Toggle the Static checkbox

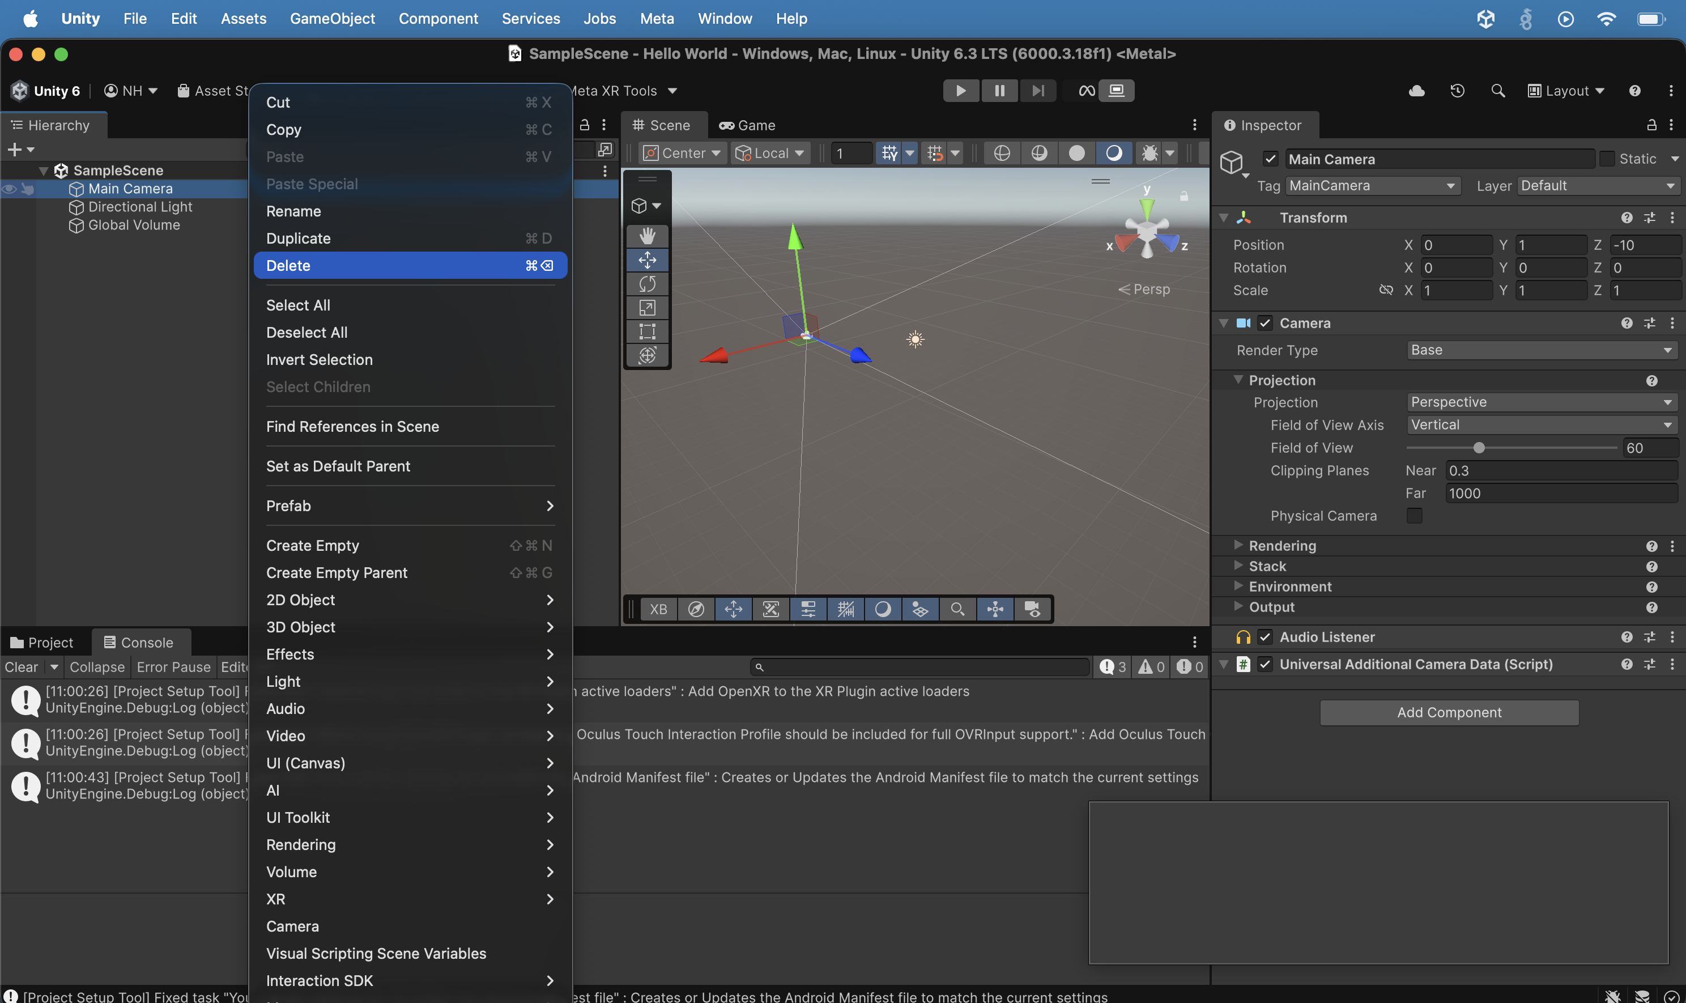click(1607, 159)
